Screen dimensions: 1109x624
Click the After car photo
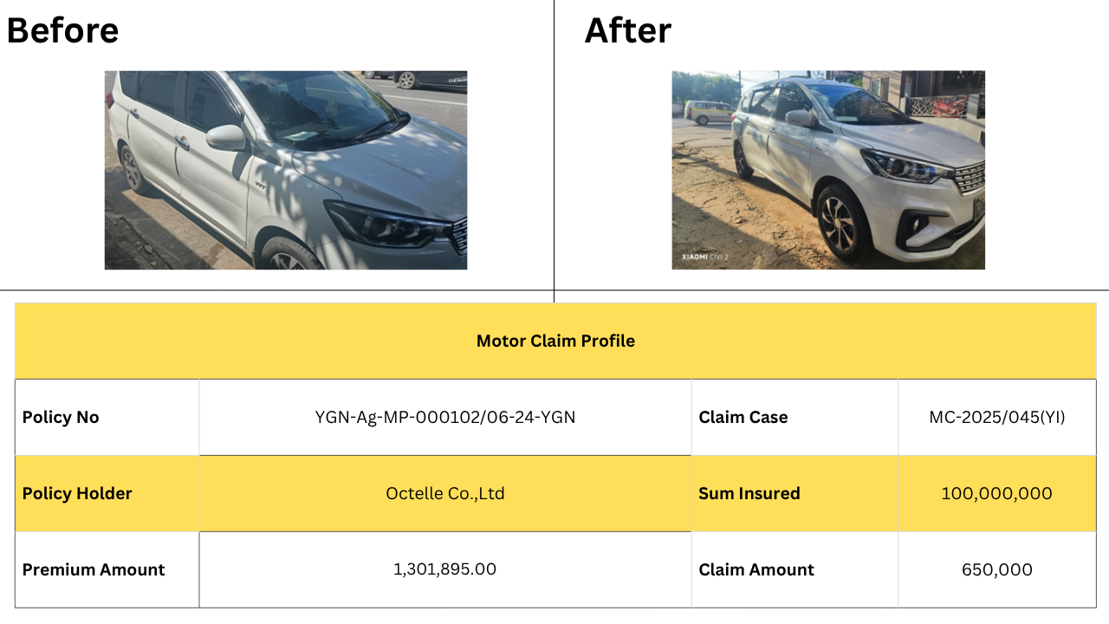(828, 170)
